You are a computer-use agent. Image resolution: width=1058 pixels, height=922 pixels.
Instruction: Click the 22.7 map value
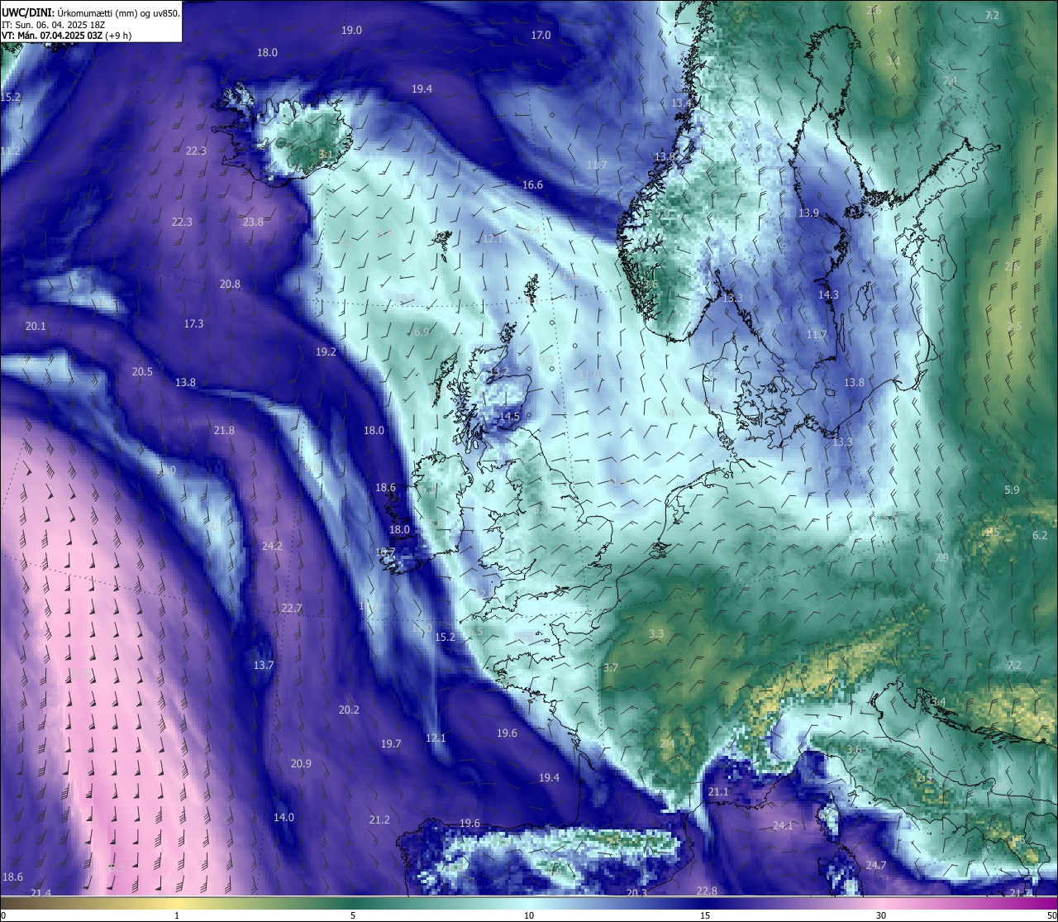point(292,608)
